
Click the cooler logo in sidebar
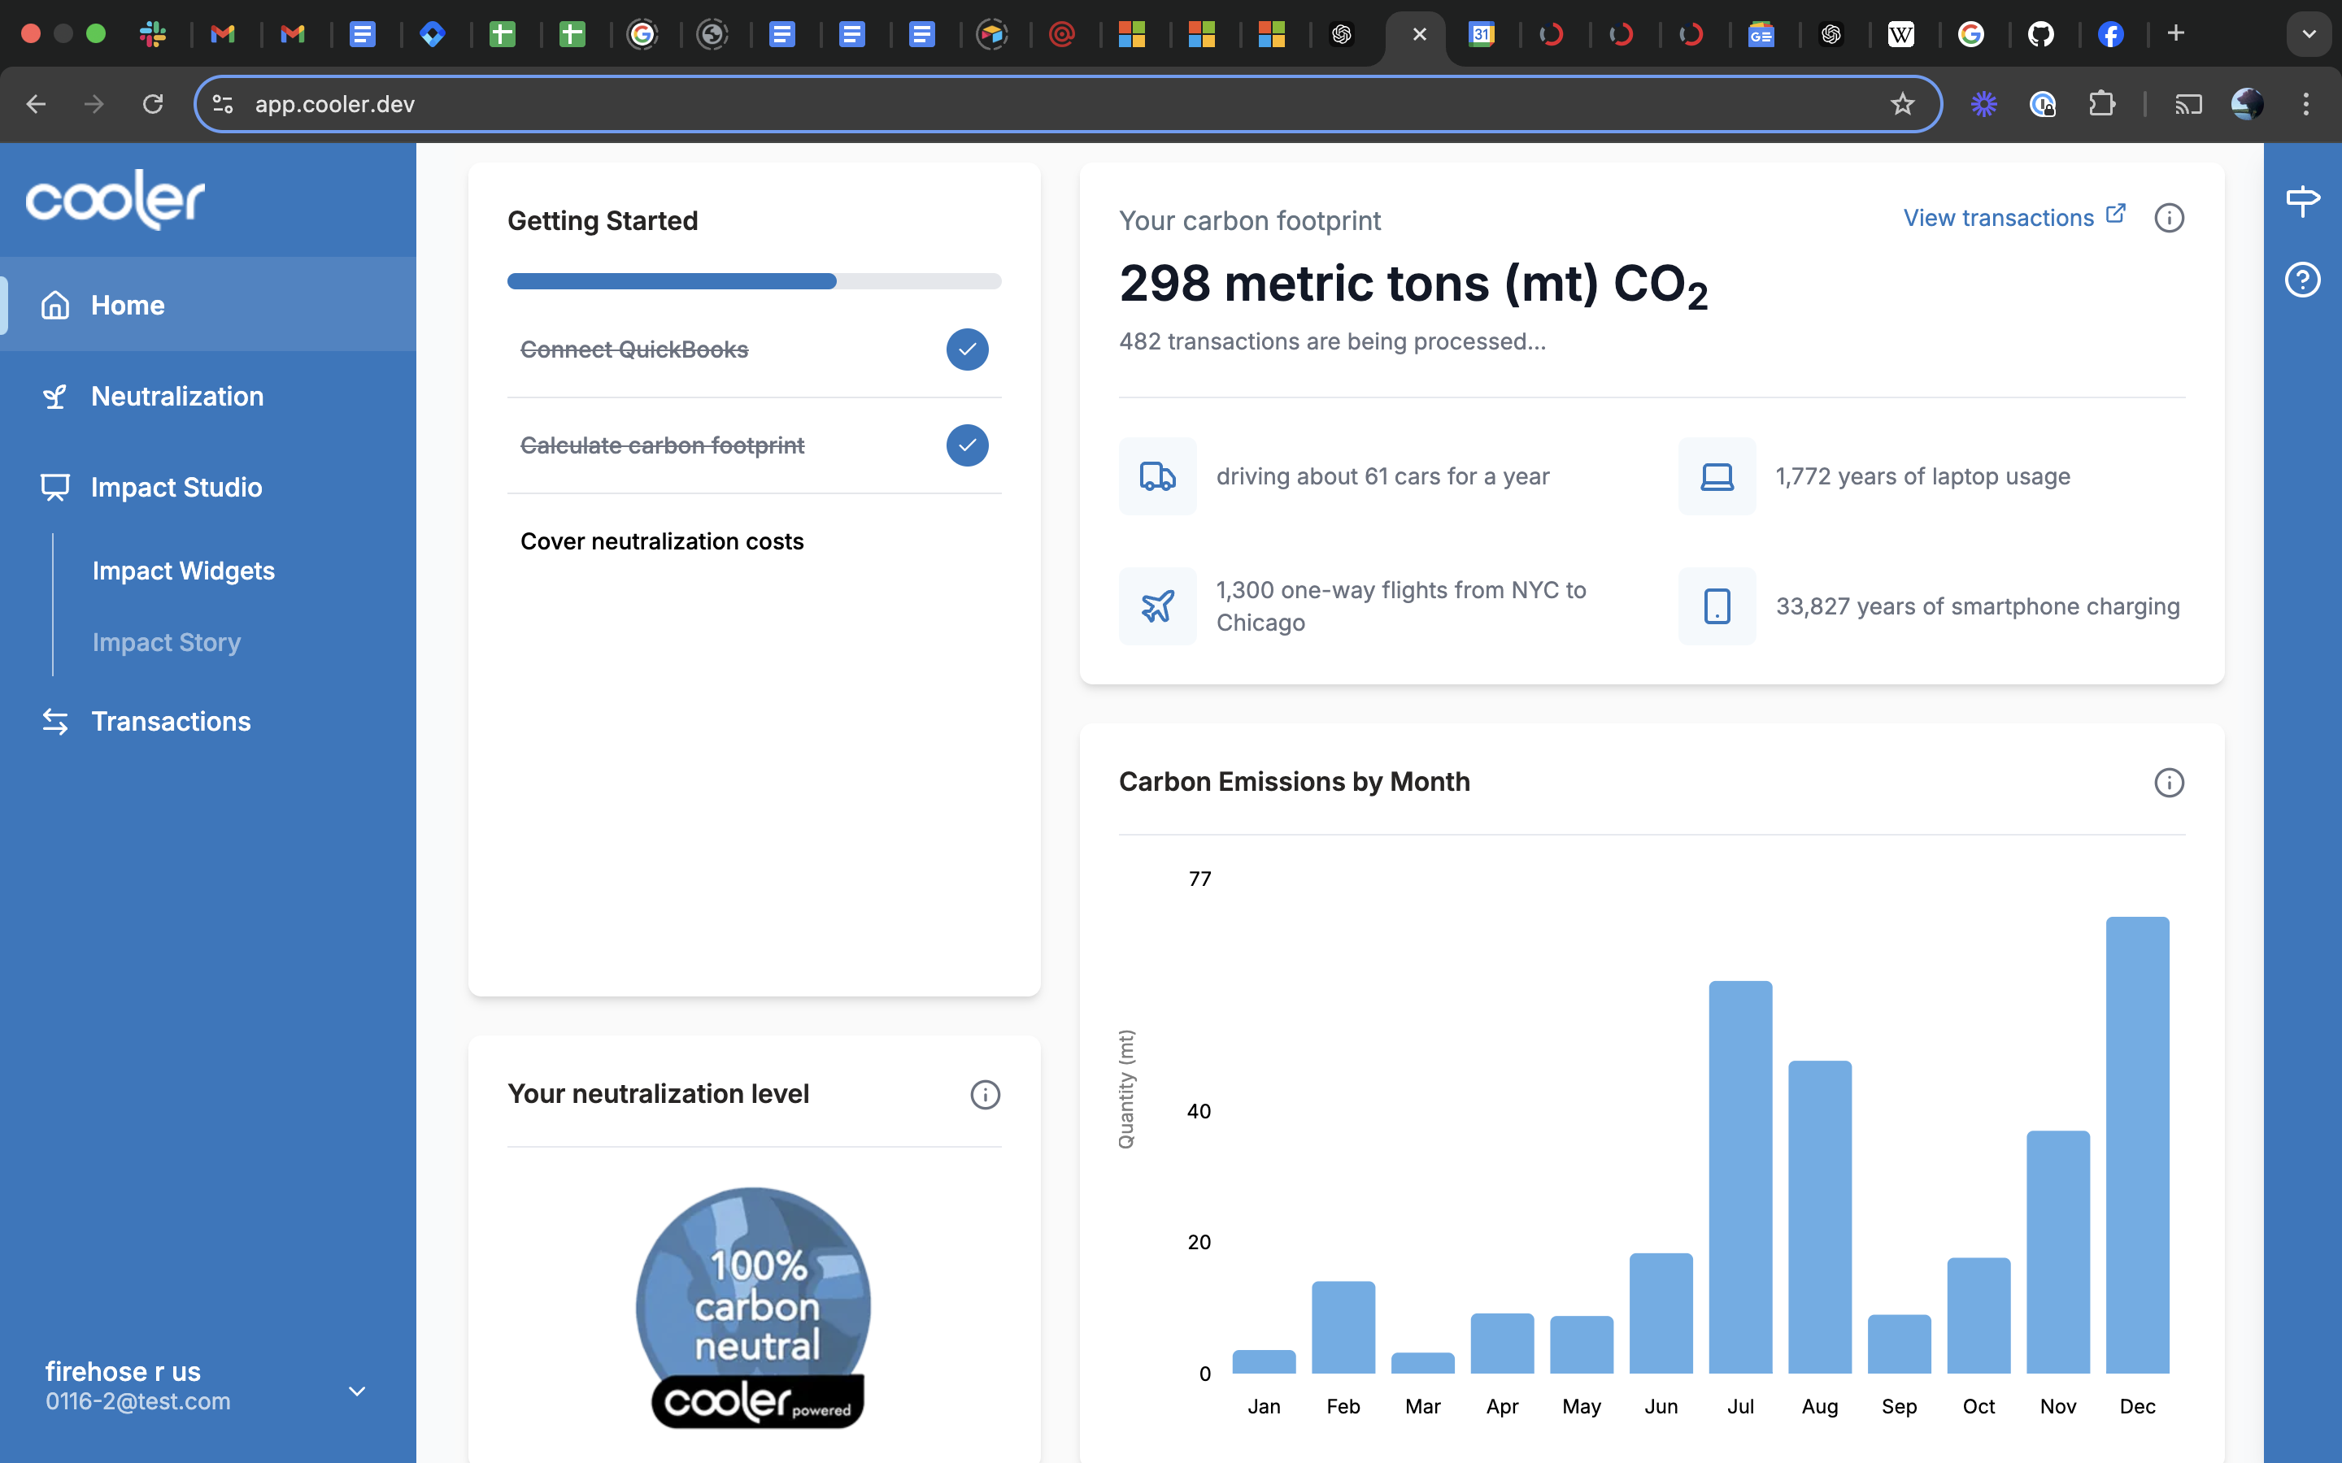115,199
